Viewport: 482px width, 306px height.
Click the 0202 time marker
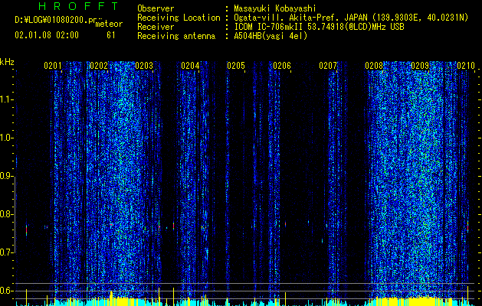tap(99, 65)
